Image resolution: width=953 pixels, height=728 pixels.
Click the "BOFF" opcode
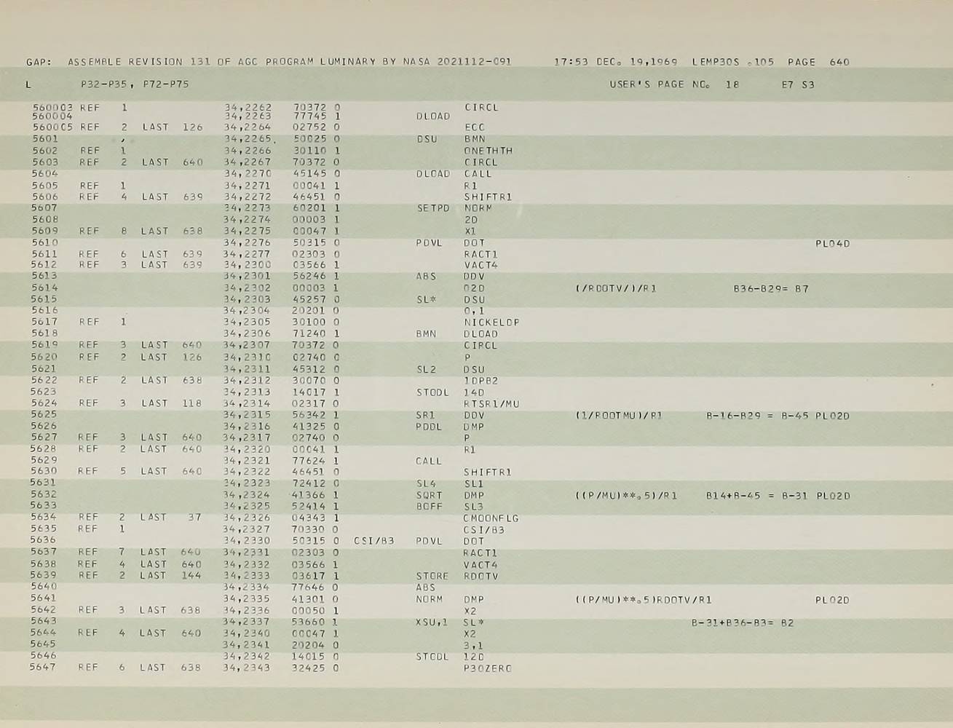[x=429, y=507]
